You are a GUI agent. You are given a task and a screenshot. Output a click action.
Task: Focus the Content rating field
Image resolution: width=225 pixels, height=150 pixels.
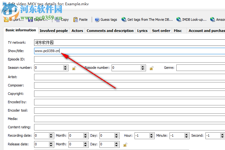(130, 127)
